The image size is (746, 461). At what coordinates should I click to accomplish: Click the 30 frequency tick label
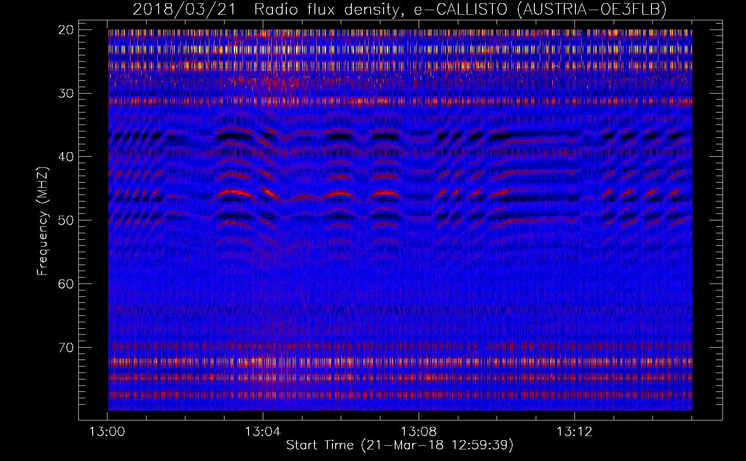66,93
